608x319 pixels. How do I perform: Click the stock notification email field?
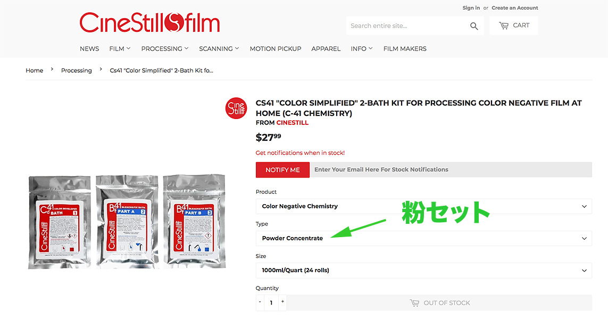[451, 170]
